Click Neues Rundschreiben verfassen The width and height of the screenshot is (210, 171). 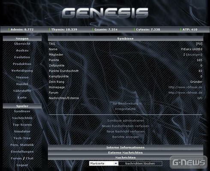pyautogui.click(x=126, y=126)
